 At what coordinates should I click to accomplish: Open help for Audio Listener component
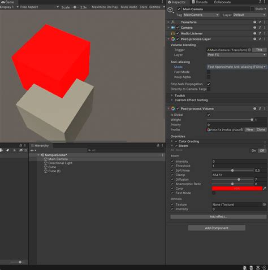tap(254, 33)
